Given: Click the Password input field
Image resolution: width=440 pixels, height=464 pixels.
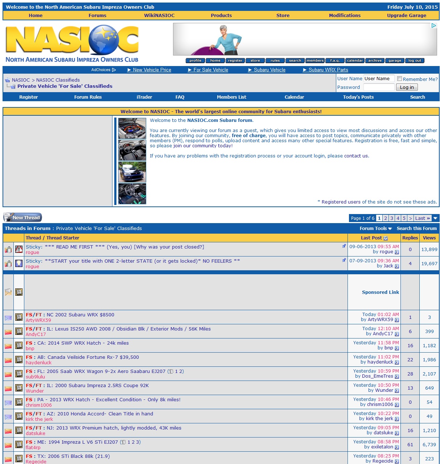Looking at the screenshot, I should pyautogui.click(x=379, y=87).
